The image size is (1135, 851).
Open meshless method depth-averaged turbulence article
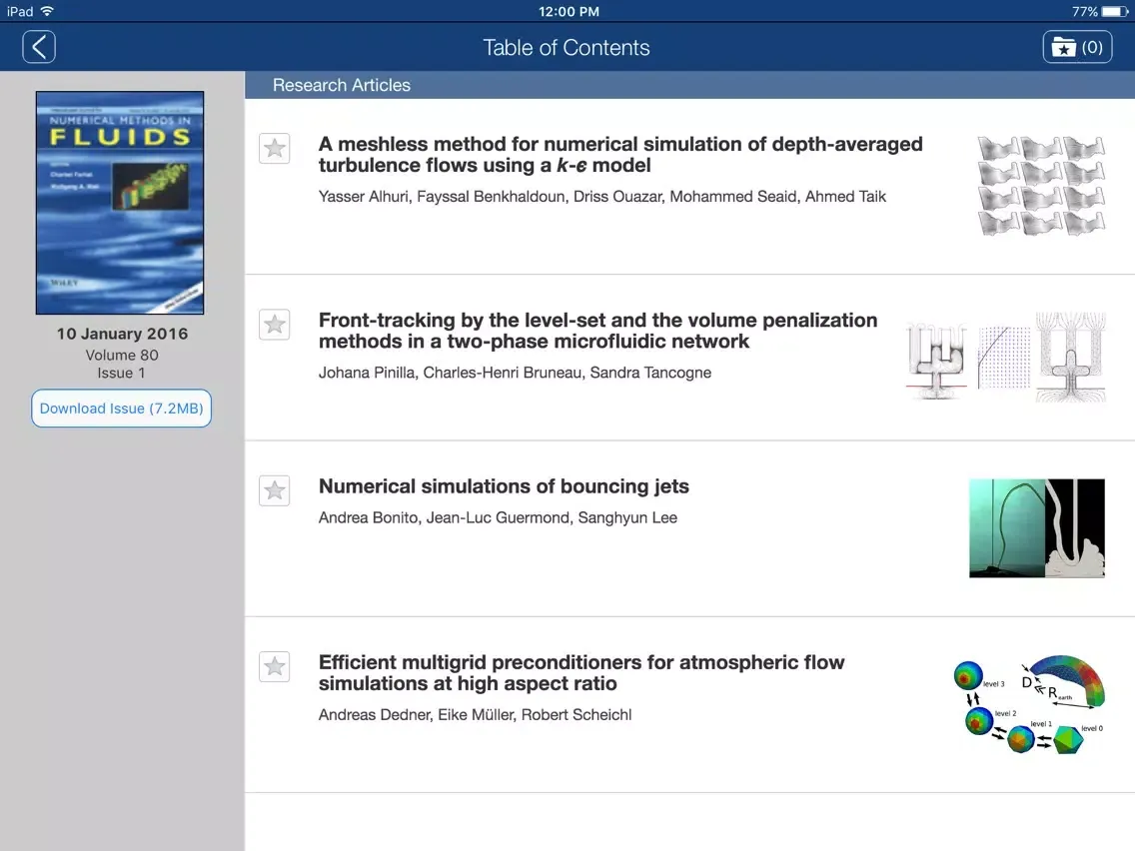(619, 155)
